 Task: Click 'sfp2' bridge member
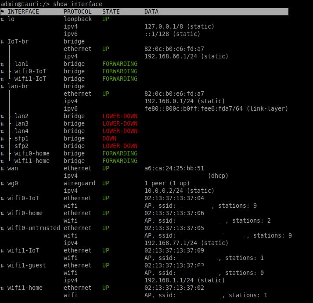point(22,146)
